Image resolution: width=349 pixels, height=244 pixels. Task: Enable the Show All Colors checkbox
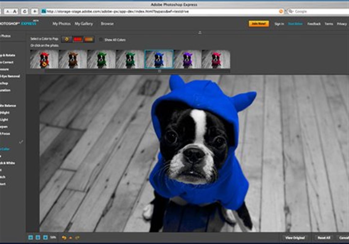pyautogui.click(x=101, y=40)
